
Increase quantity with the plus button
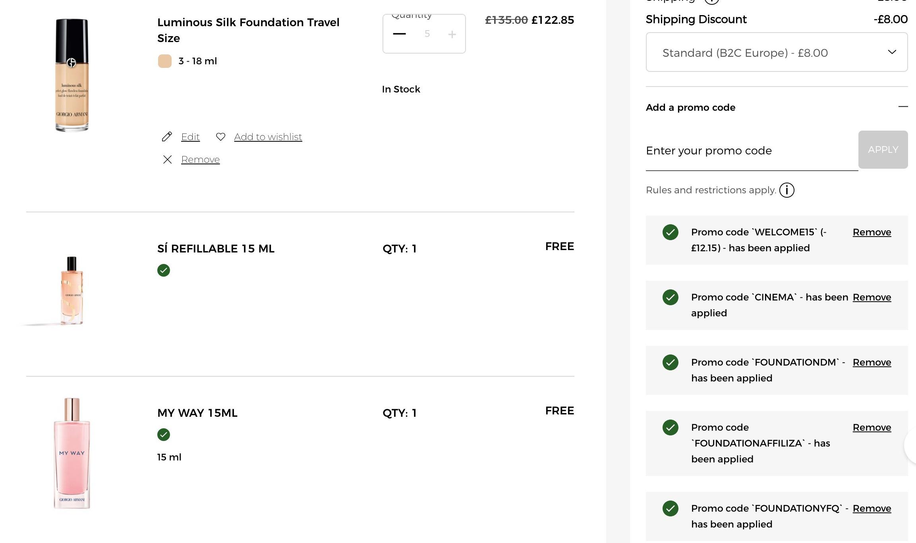tap(452, 35)
